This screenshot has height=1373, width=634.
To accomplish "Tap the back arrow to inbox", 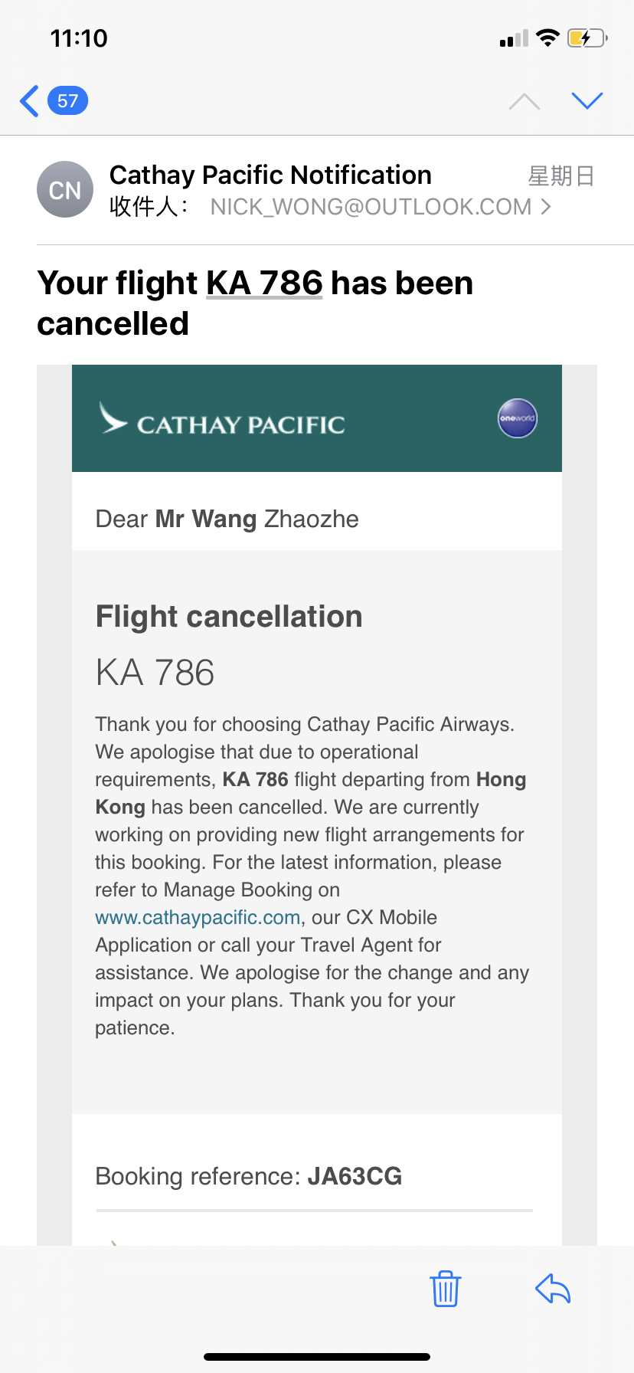I will 29,100.
